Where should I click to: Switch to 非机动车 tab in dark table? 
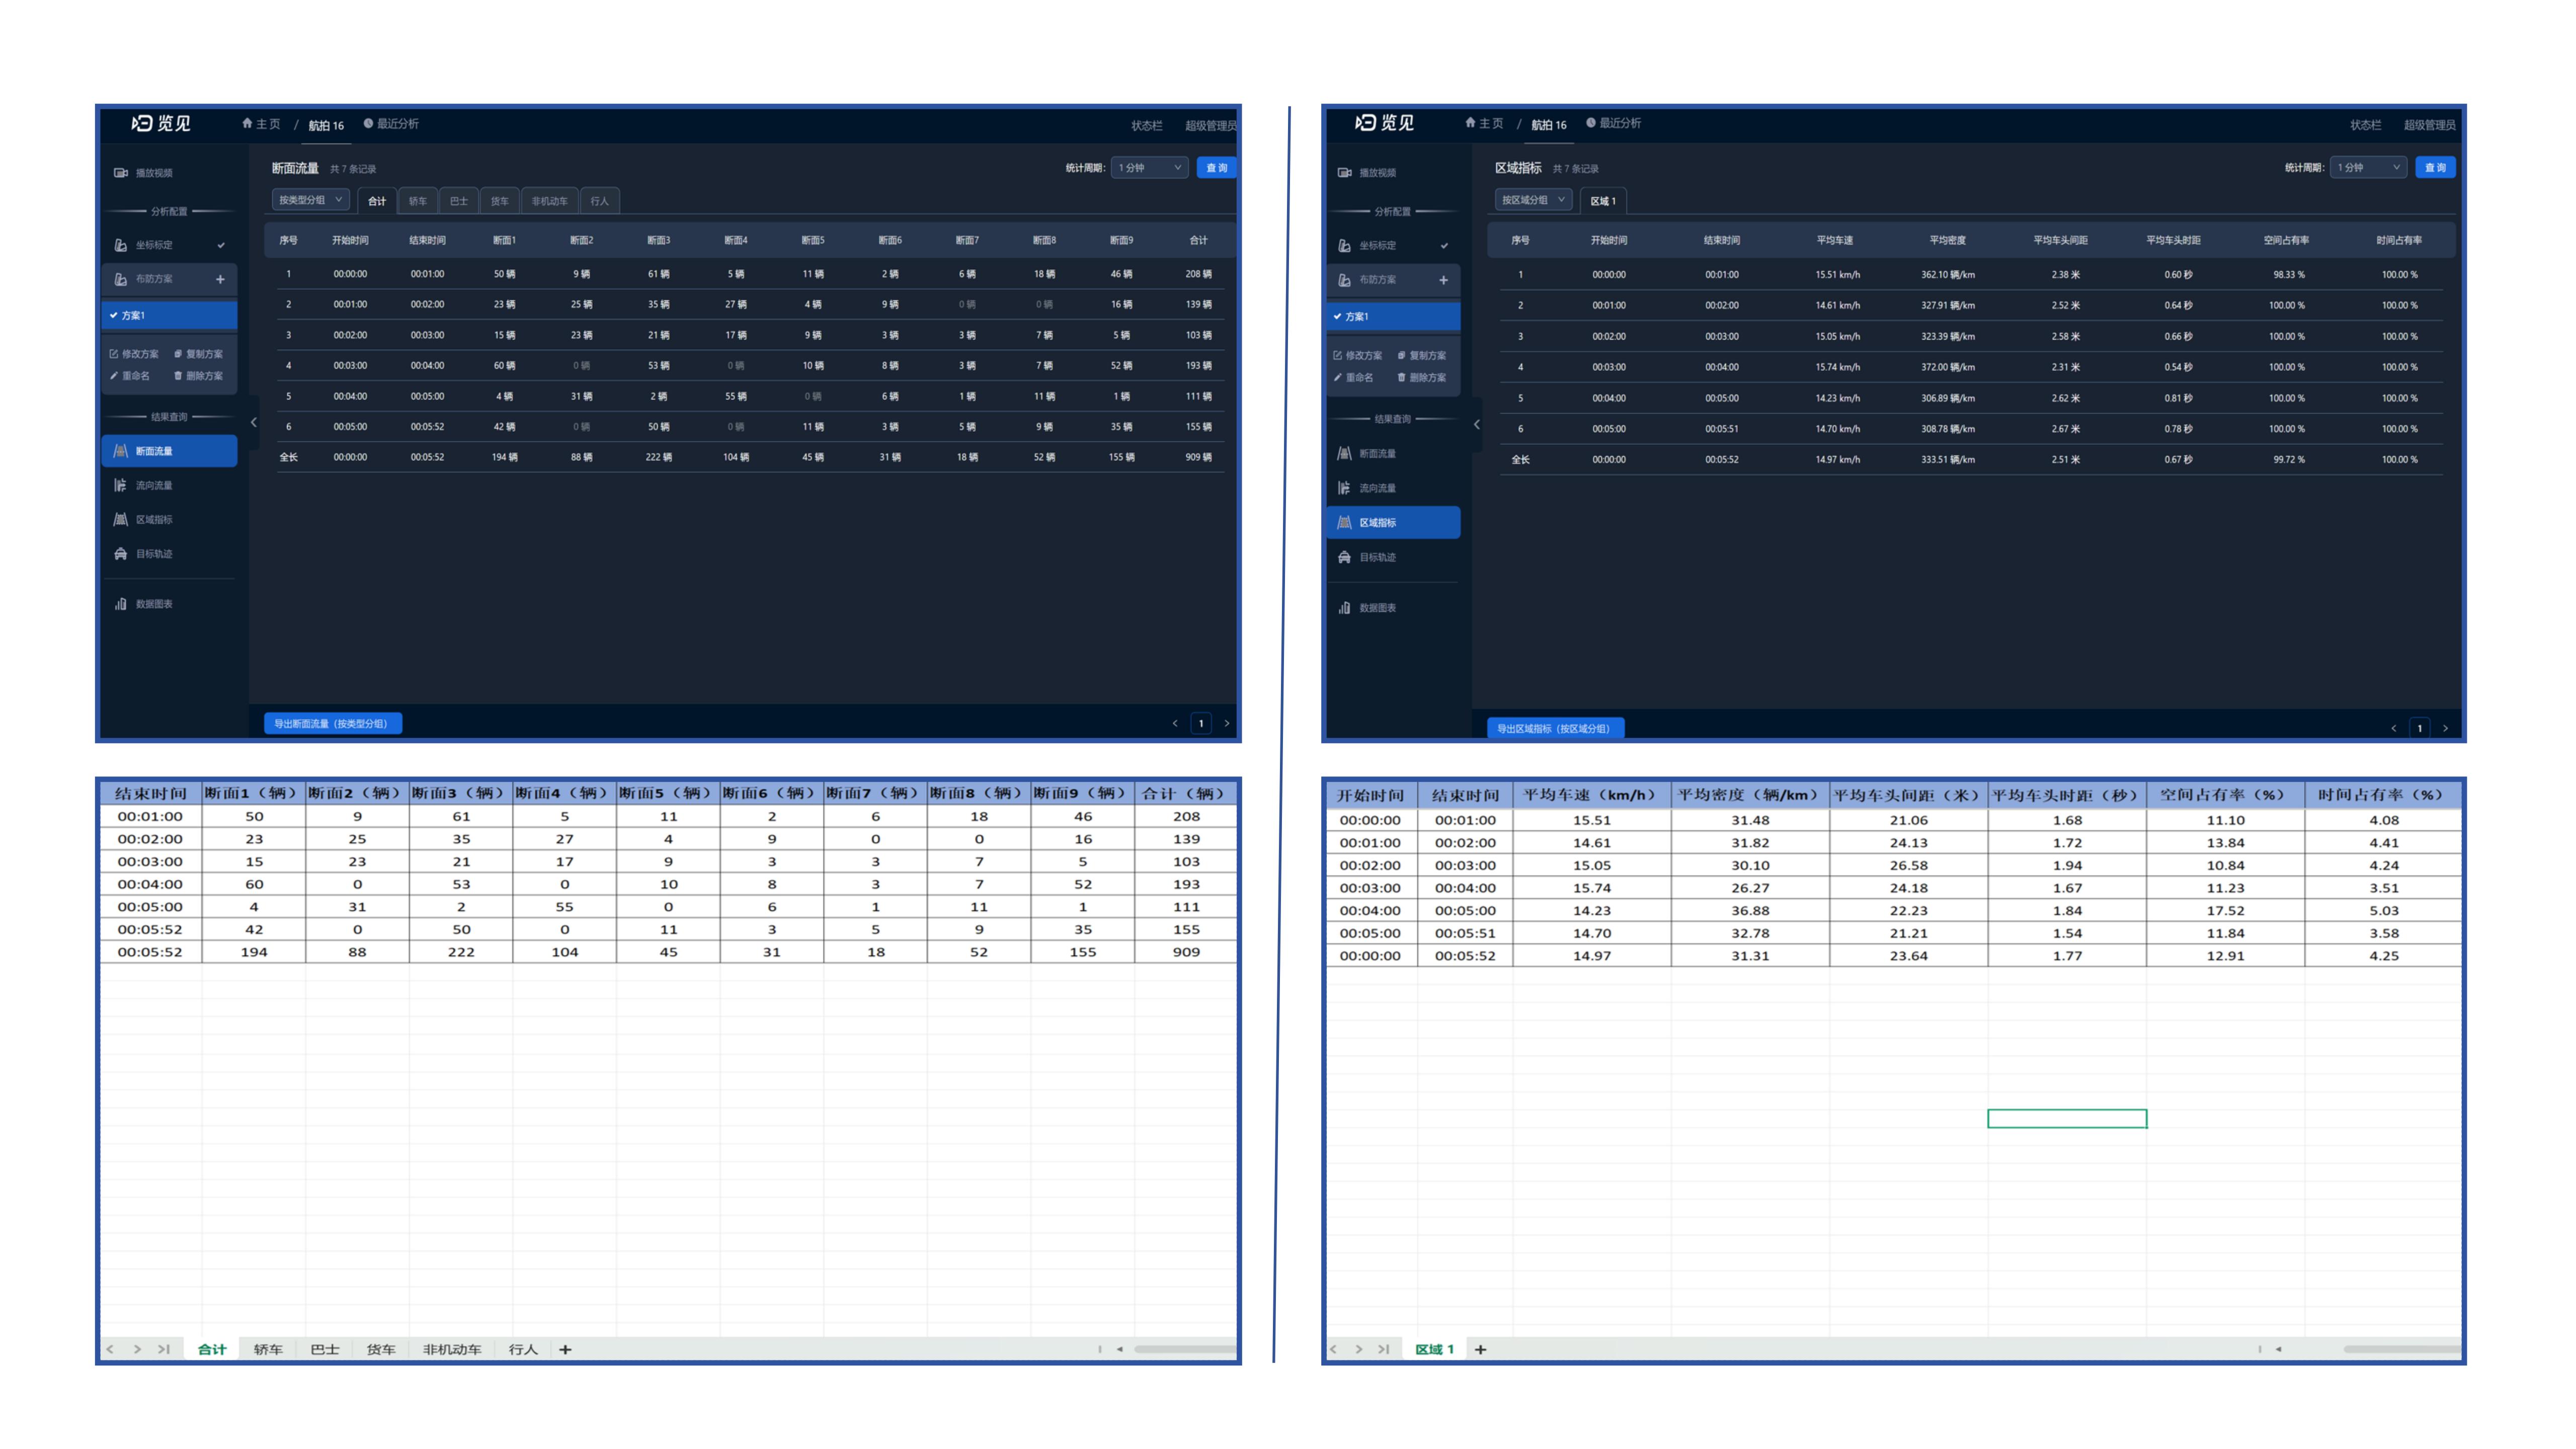coord(549,201)
